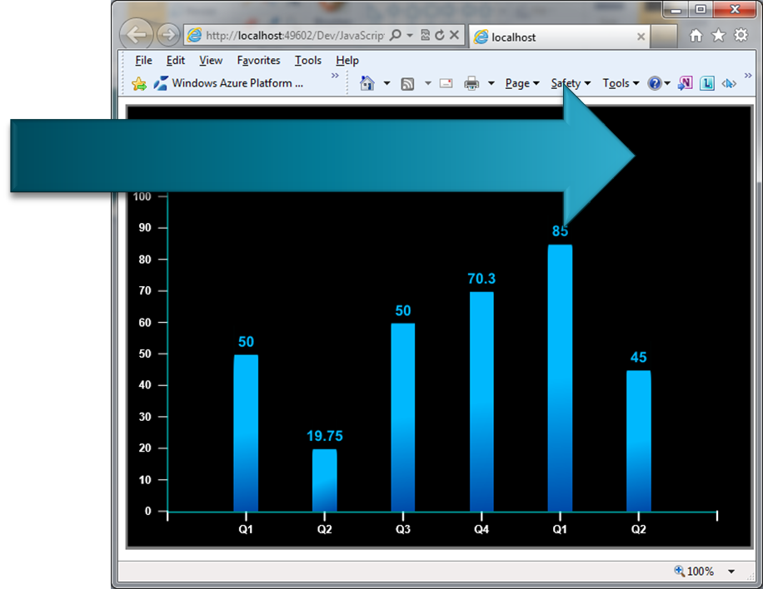Viewport: 763px width, 589px height.
Task: Click the zoom magnifier icon in status bar
Action: point(680,571)
